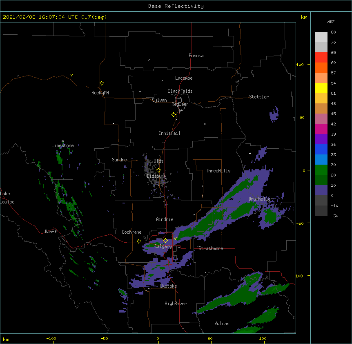Select the 51 dBZ yellow legend swatch
The width and height of the screenshot is (352, 344).
321,88
